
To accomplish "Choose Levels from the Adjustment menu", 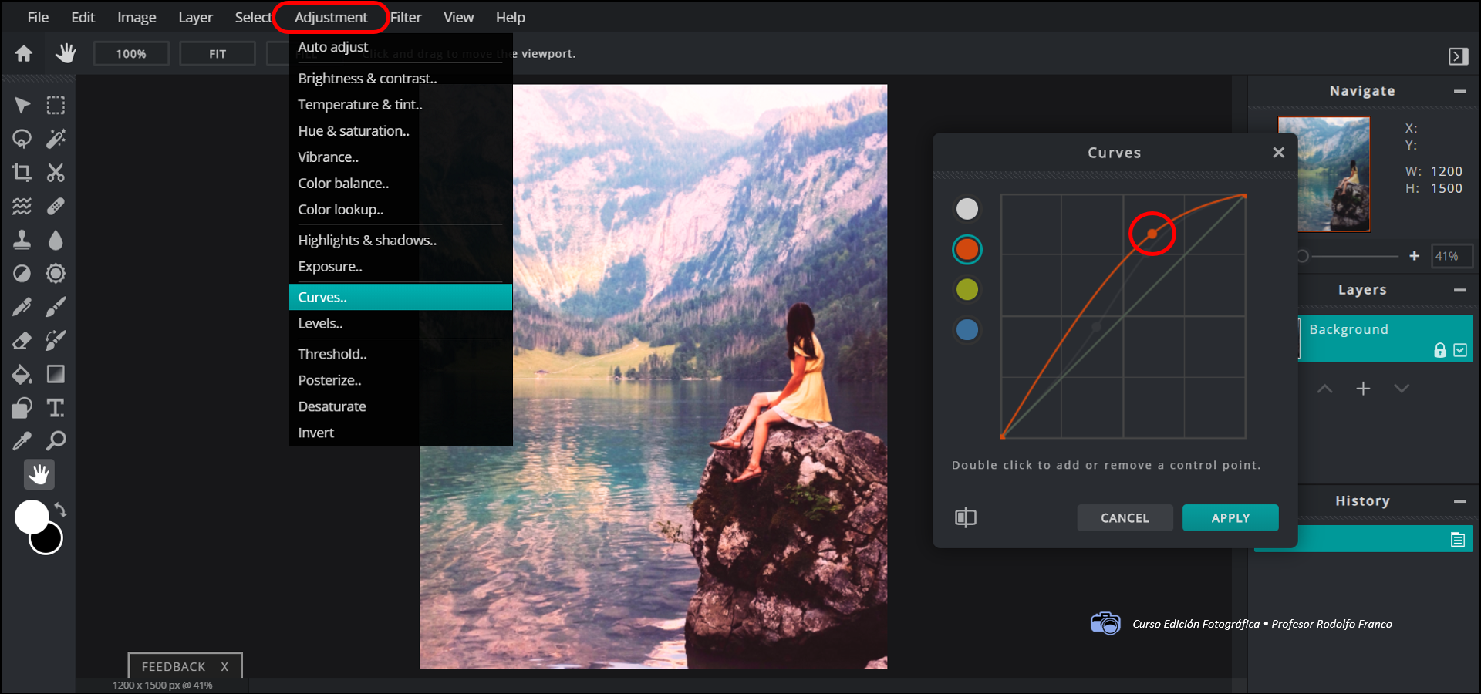I will click(320, 324).
